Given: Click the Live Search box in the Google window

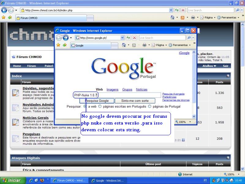Looking at the screenshot, I should point(162,38).
